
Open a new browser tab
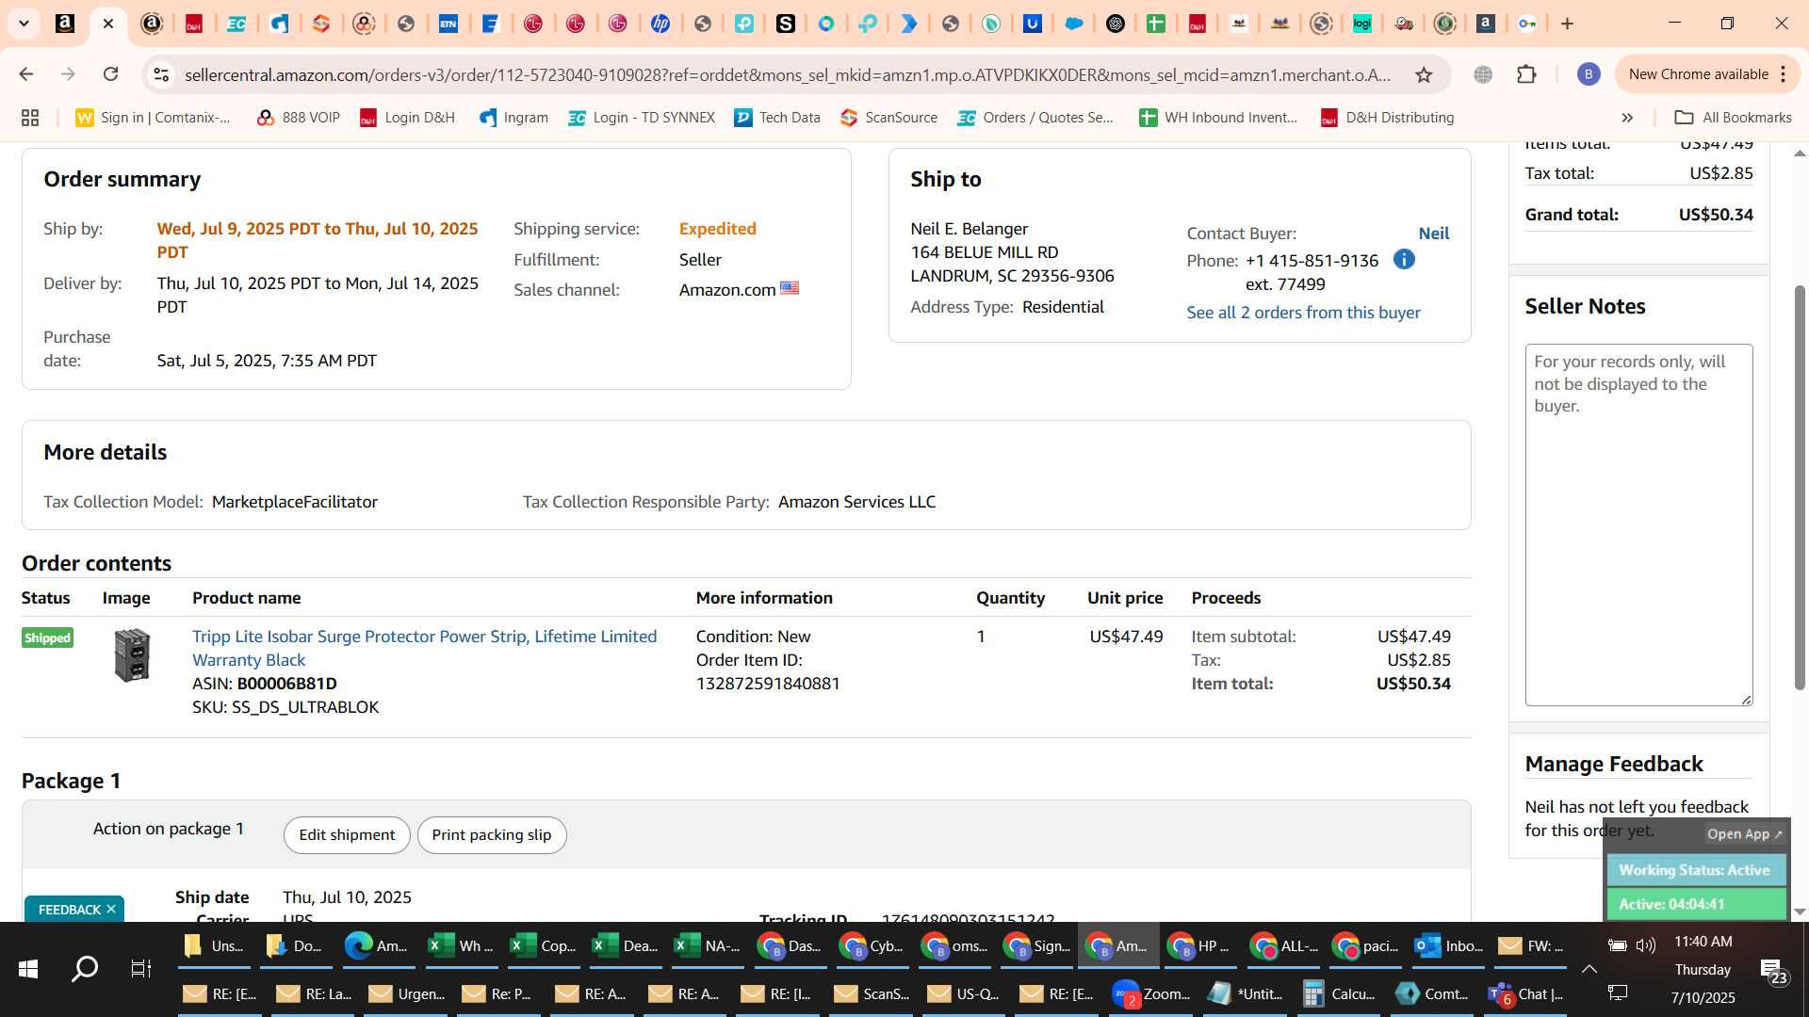pyautogui.click(x=1568, y=24)
